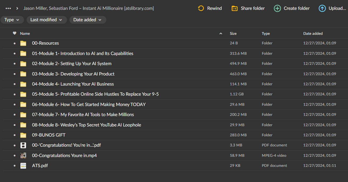Click the Rewind circular arrow icon
Screen dimensions: 348x182
201,8
